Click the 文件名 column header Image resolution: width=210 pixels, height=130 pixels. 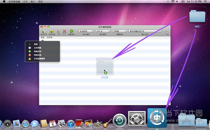pyautogui.click(x=50, y=38)
